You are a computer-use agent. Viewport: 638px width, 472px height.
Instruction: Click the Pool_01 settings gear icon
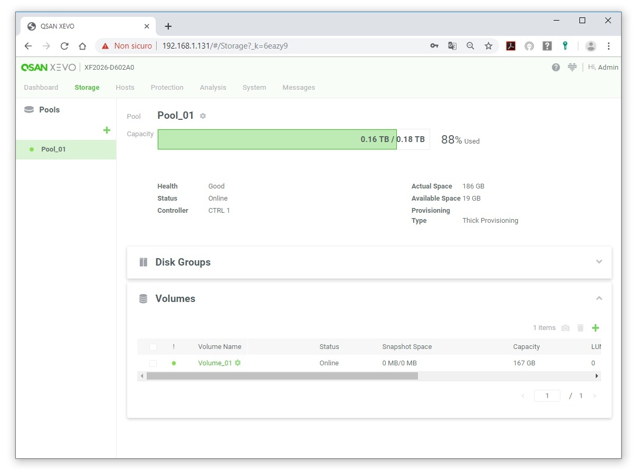tap(203, 116)
